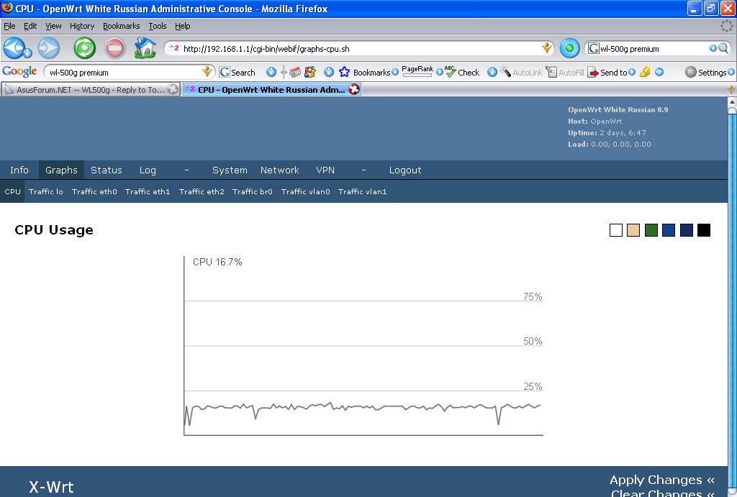Click Send to on the Google toolbar
This screenshot has height=497, width=737.
coord(607,72)
